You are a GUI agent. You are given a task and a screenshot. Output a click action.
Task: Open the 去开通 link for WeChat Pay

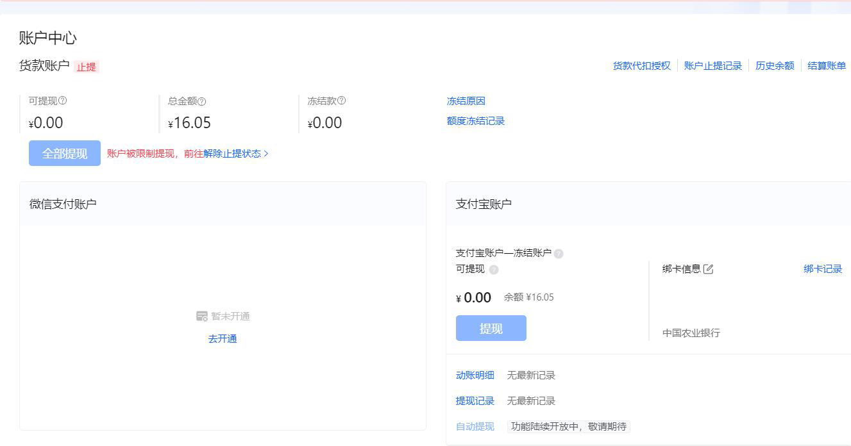point(222,338)
